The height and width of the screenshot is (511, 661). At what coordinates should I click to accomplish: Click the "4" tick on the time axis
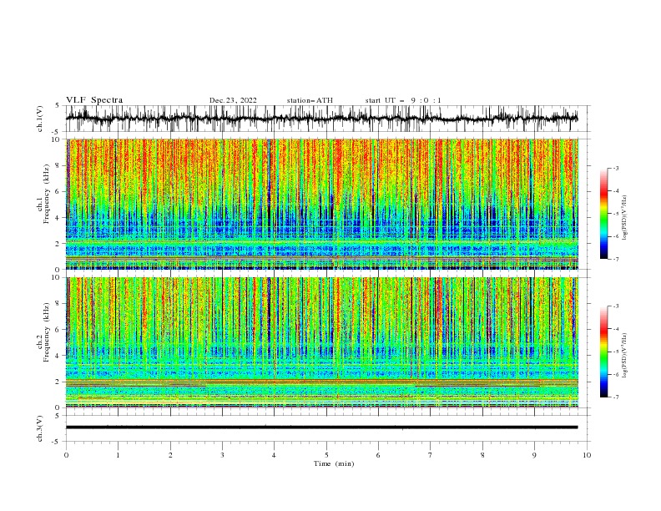click(274, 455)
